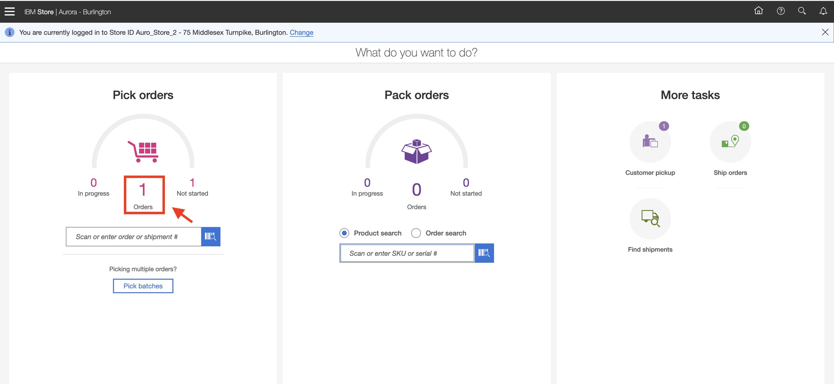Image resolution: width=834 pixels, height=384 pixels.
Task: Click the blue info icon in banner
Action: [x=10, y=32]
